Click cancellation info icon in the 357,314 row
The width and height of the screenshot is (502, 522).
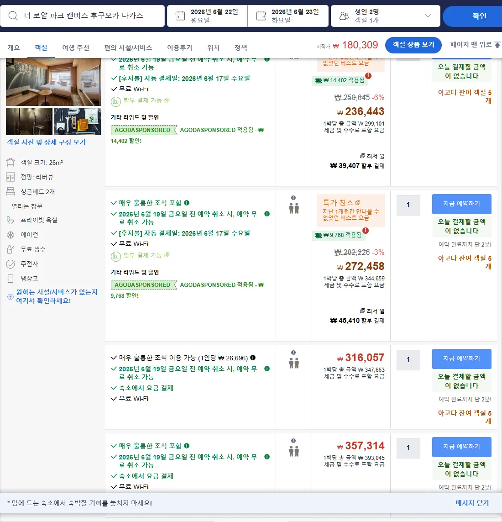coord(267,457)
